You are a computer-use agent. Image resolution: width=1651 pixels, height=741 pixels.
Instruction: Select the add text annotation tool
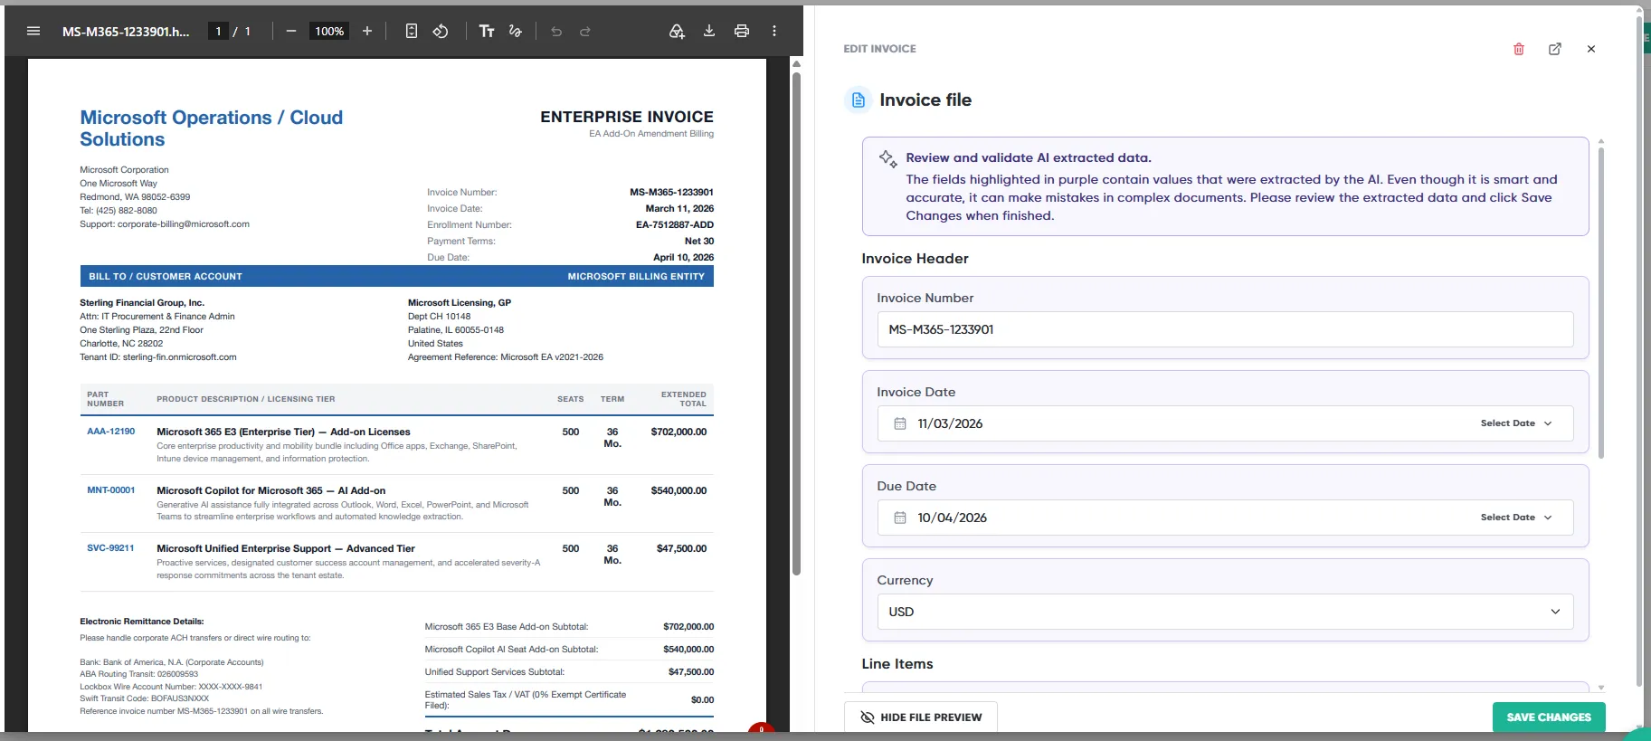[x=487, y=31]
